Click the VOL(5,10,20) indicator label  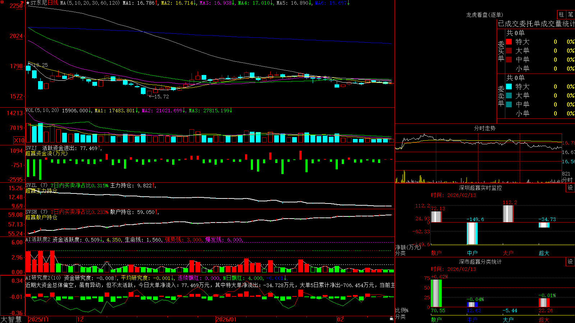[x=42, y=111]
